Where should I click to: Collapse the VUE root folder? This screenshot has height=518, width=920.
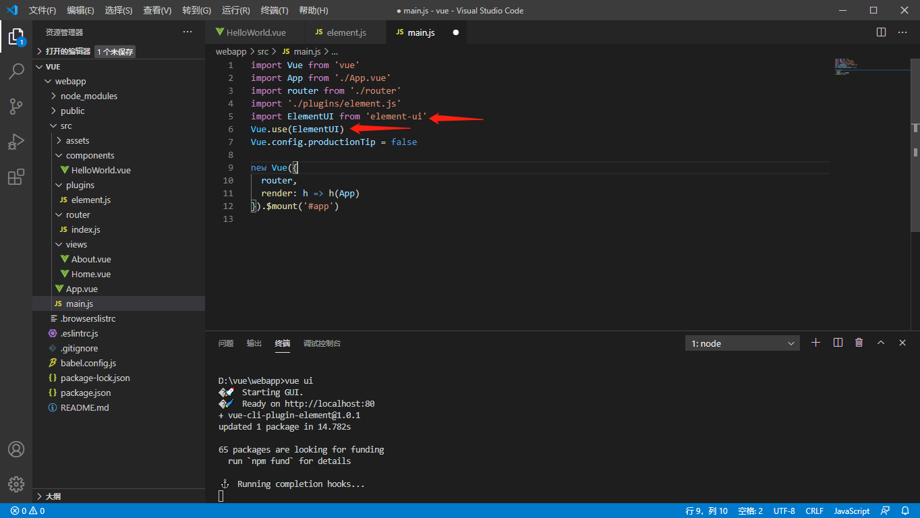tap(119, 67)
